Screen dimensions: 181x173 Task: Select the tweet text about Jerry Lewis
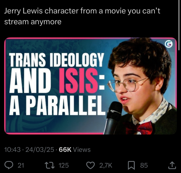coord(82,16)
